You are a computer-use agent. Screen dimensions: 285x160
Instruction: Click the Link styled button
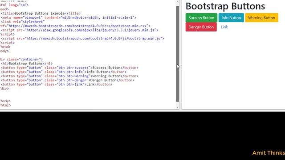[x=224, y=27]
